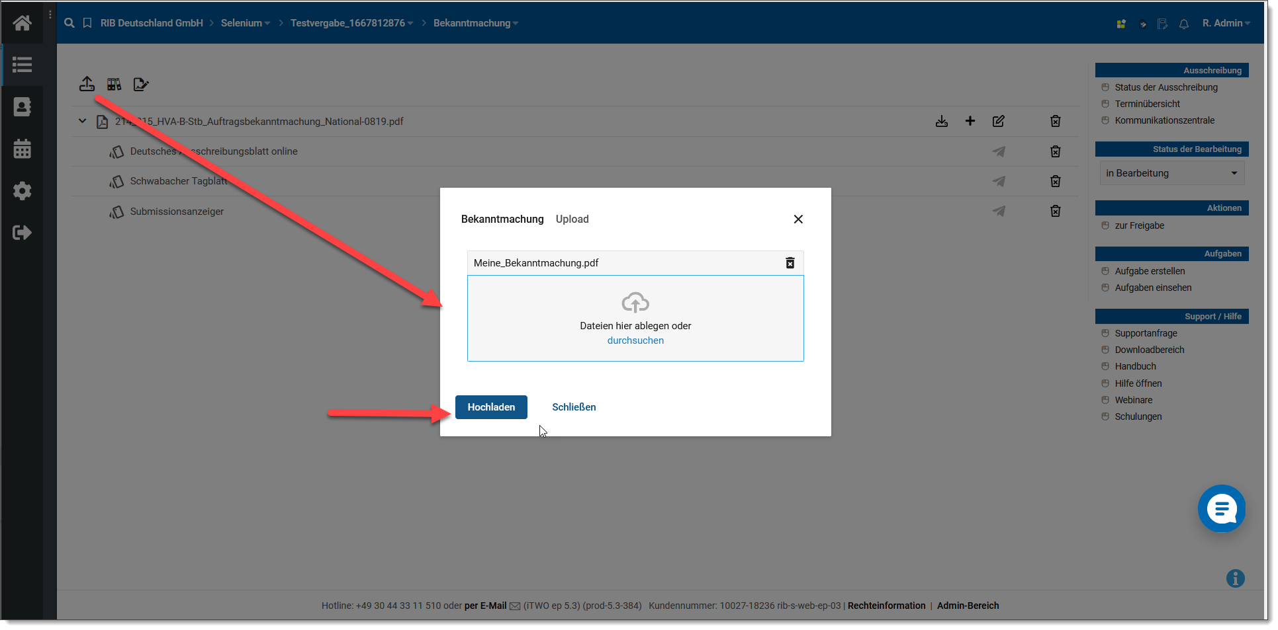Open the notifications bell icon

click(1184, 24)
